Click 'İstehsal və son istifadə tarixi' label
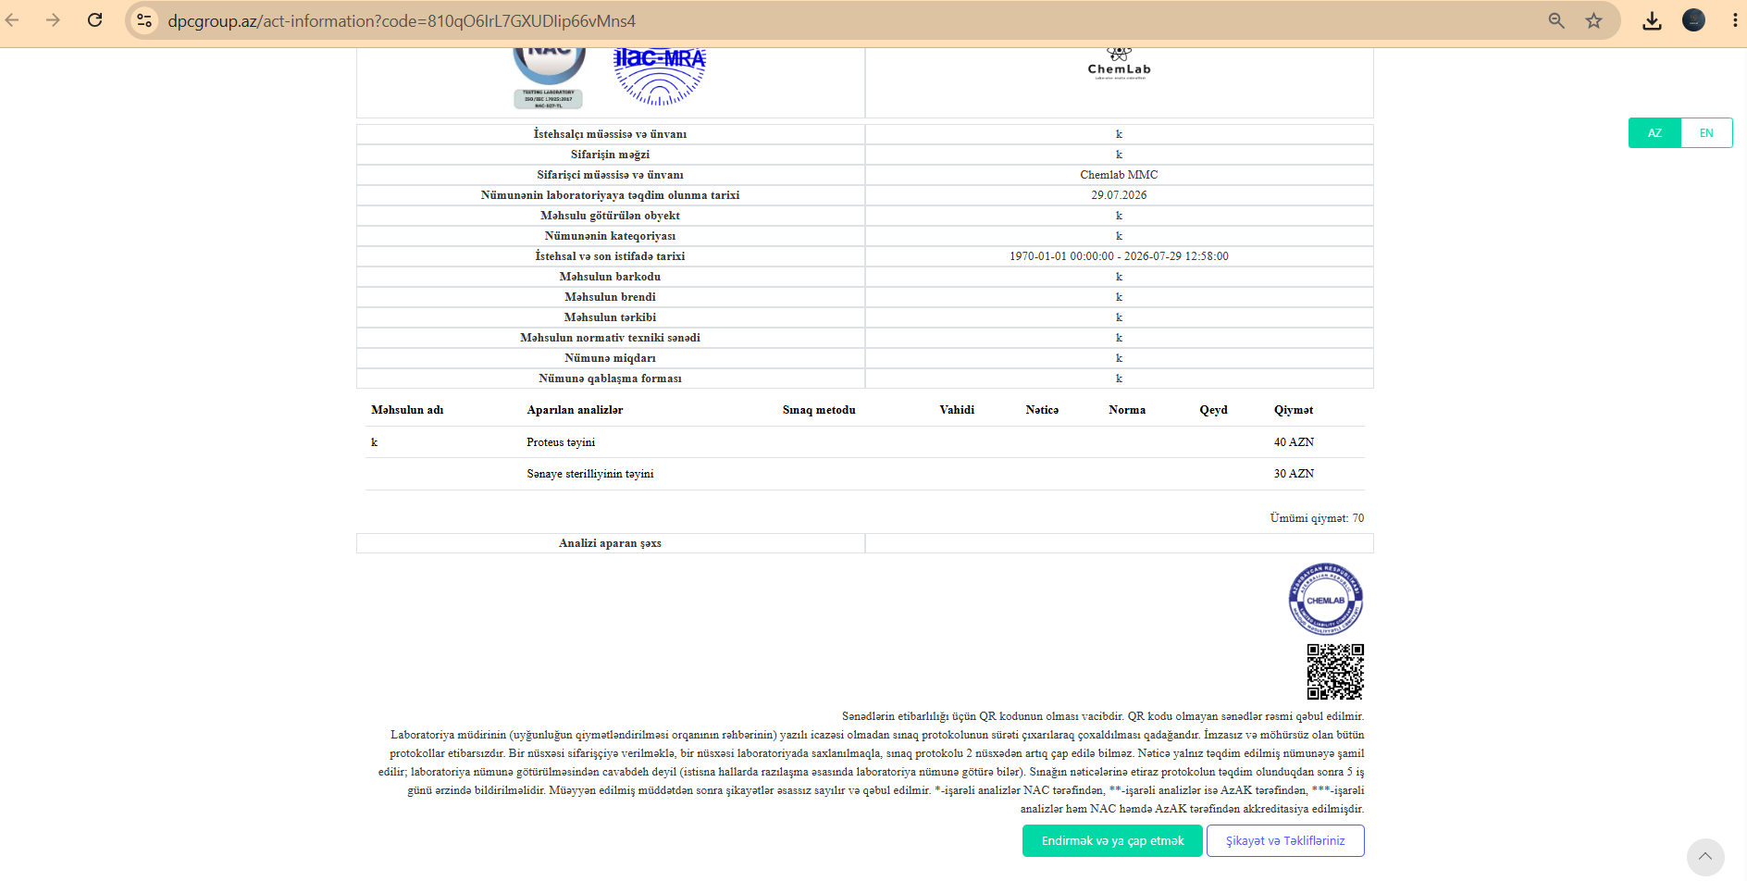1747x881 pixels. [x=610, y=256]
